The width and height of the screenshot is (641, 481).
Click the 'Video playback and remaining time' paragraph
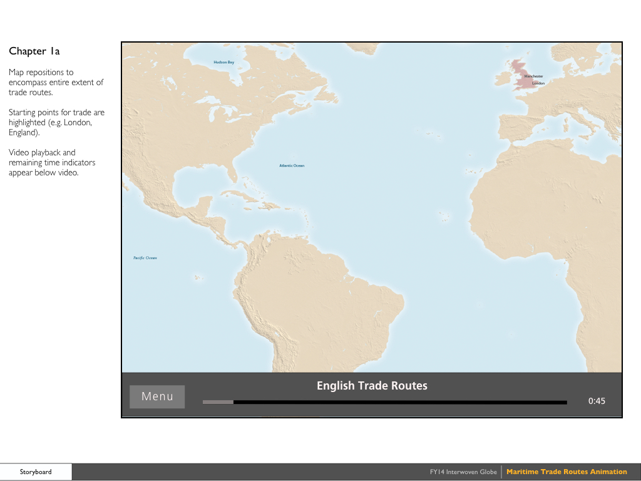[x=52, y=162]
